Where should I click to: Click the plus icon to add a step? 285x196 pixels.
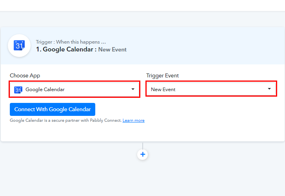[x=143, y=154]
